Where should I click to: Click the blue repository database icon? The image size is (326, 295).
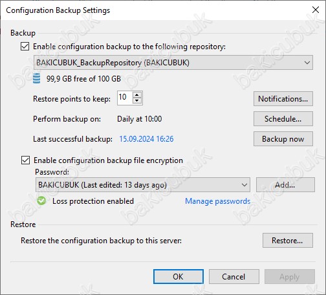[x=36, y=78]
